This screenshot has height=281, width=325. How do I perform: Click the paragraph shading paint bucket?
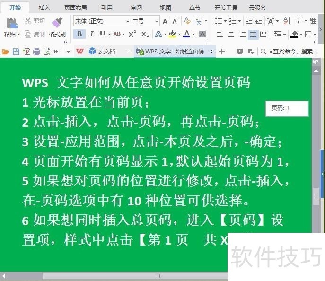tap(294, 35)
